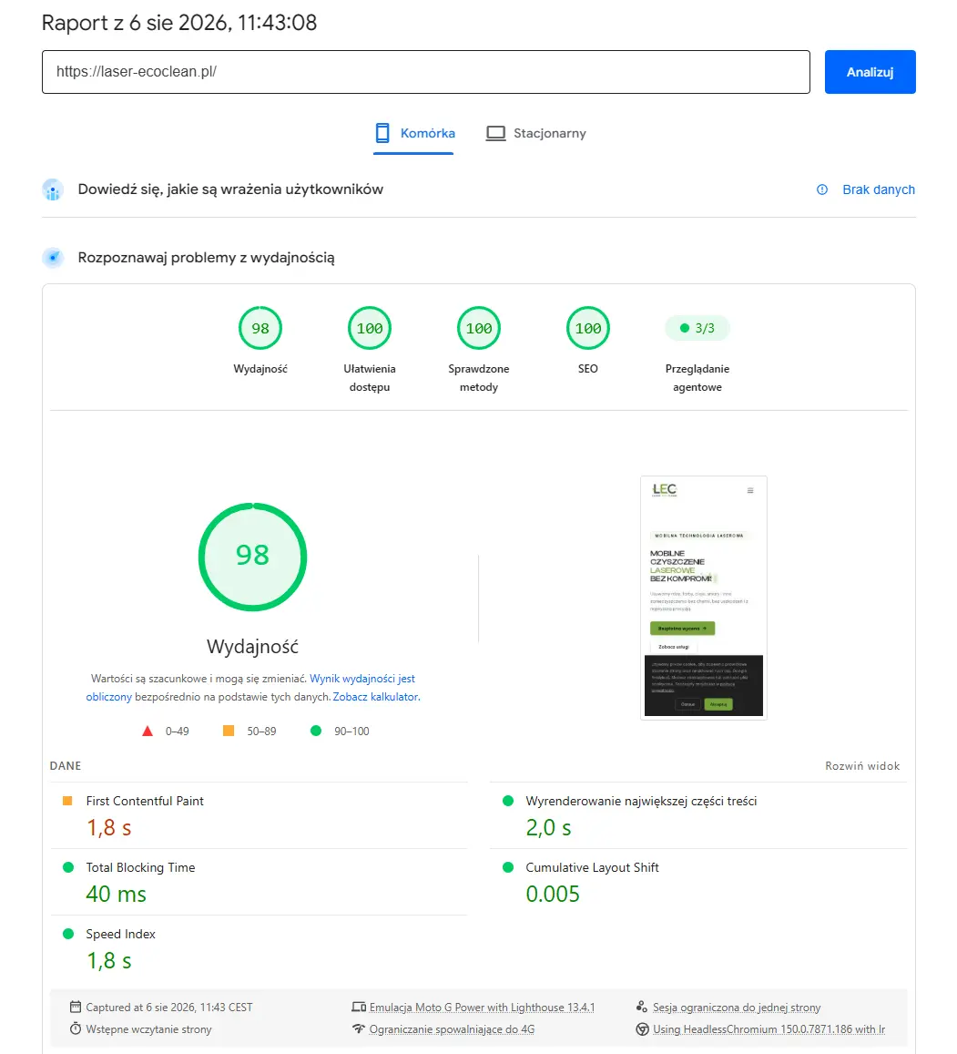Open the Przeglądanie agentowe 3/3 badge
Viewport: 957px width, 1054px height.
(x=697, y=328)
